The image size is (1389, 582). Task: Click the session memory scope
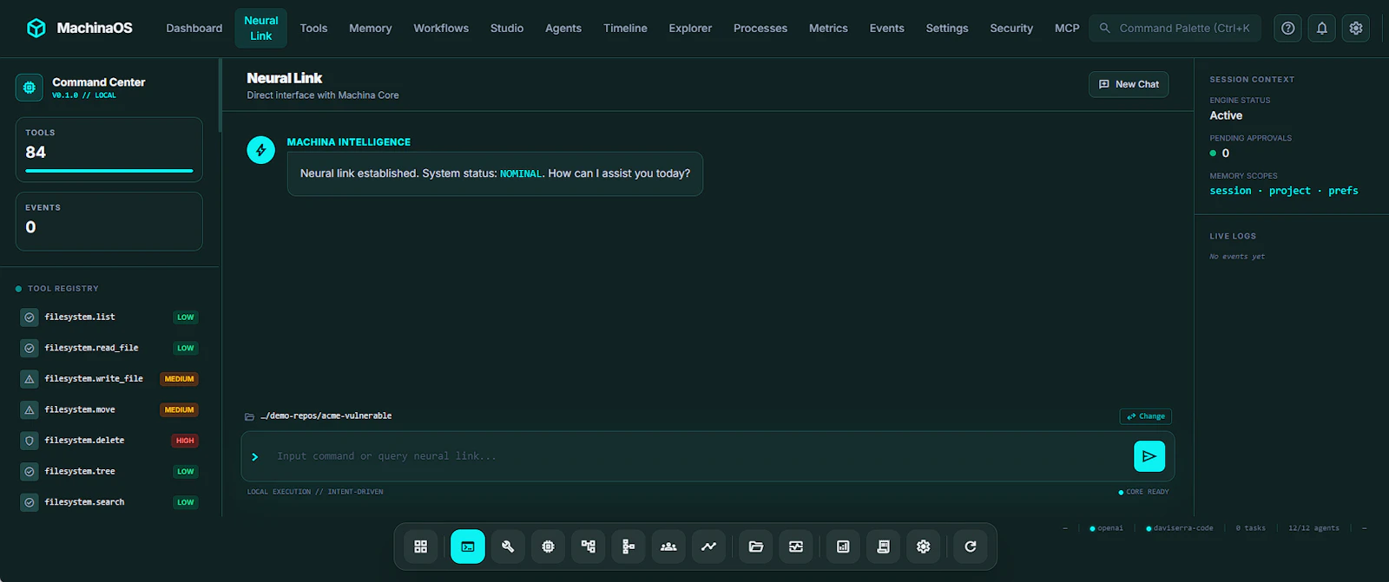pyautogui.click(x=1231, y=191)
